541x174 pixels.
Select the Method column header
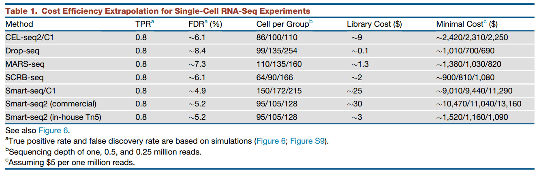(19, 24)
